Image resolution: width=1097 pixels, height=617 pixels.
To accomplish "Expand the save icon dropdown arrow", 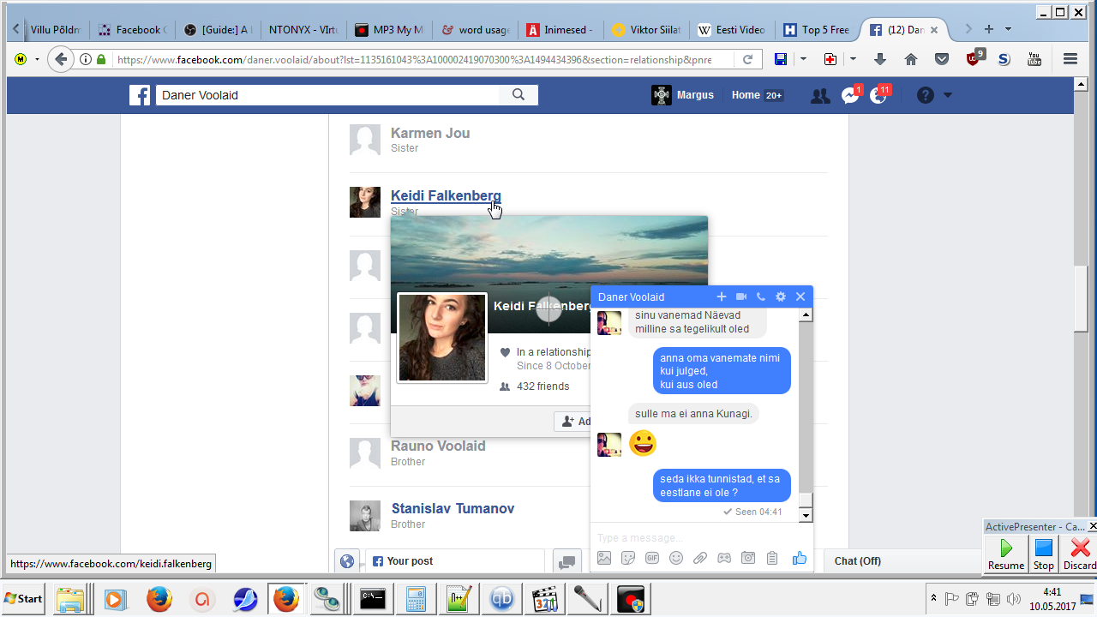I will coord(803,59).
